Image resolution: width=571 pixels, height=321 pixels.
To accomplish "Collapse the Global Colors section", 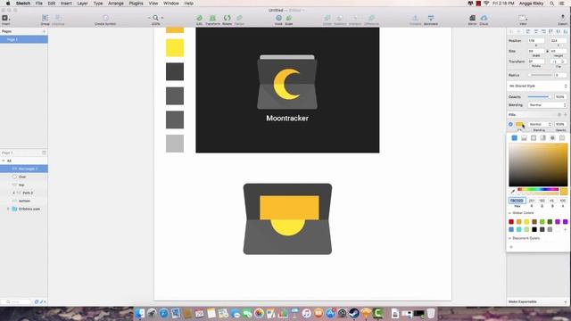I will tap(509, 213).
